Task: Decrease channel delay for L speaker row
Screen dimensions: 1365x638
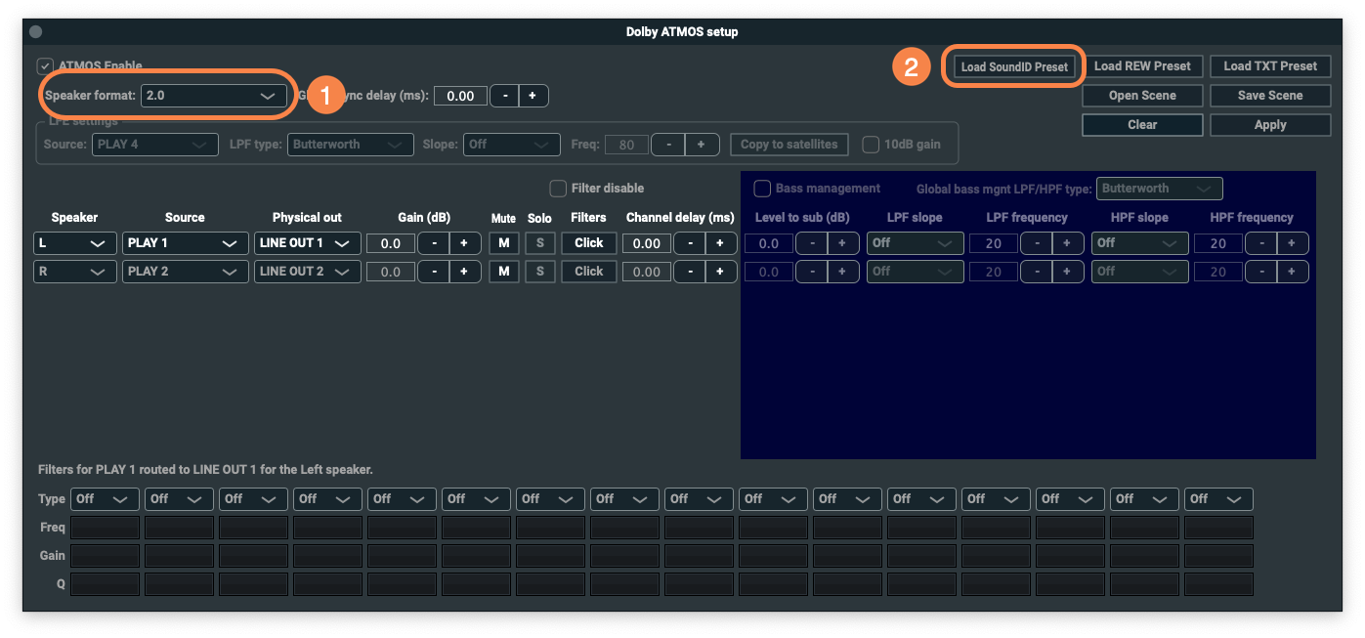Action: point(690,243)
